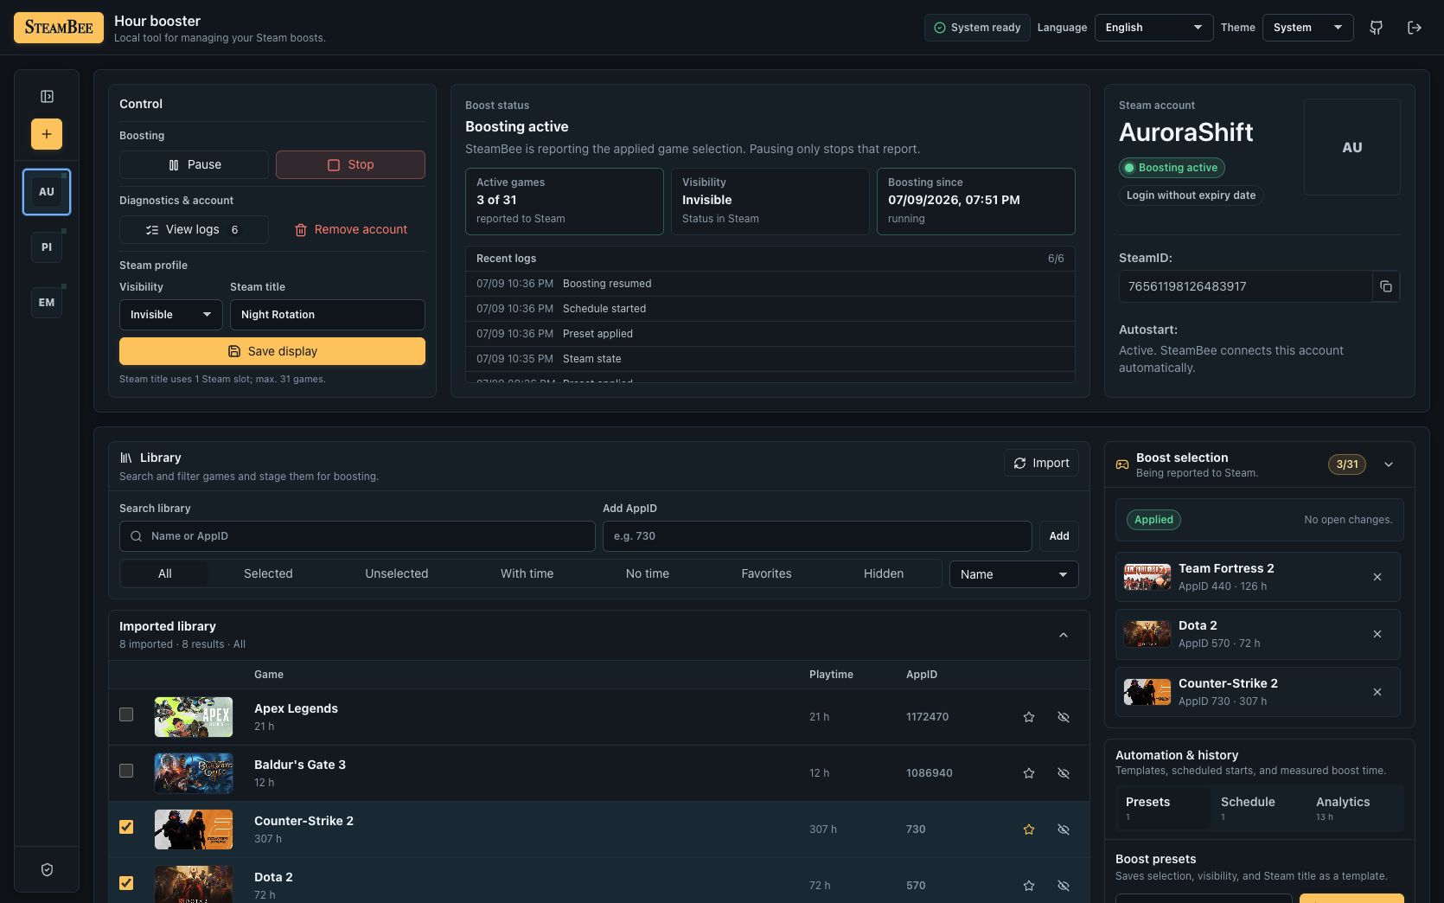Select the EM account in sidebar
Image resolution: width=1444 pixels, height=903 pixels.
tap(47, 303)
